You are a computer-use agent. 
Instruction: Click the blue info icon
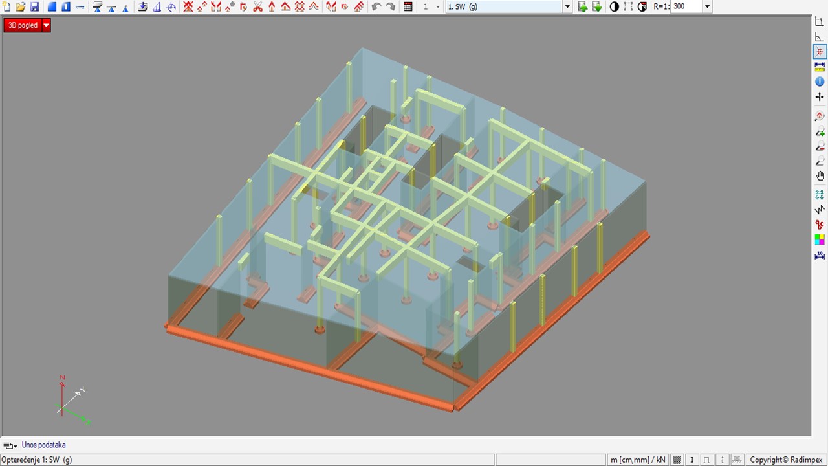point(820,82)
